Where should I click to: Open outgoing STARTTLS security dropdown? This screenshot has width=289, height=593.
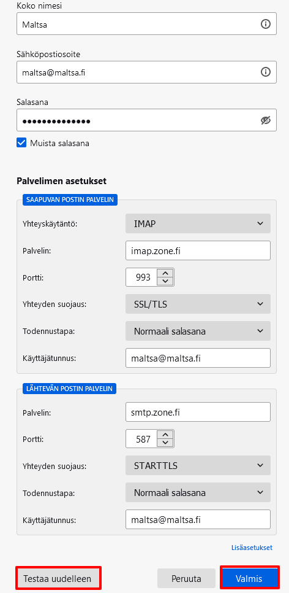(x=198, y=465)
